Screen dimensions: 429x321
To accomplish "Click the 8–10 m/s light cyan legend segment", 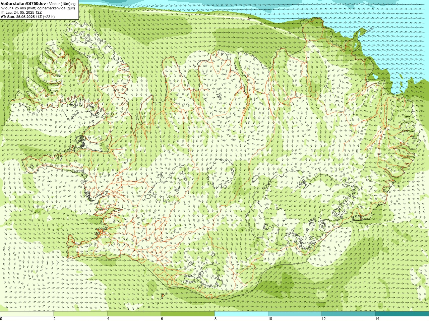I will point(241,314).
